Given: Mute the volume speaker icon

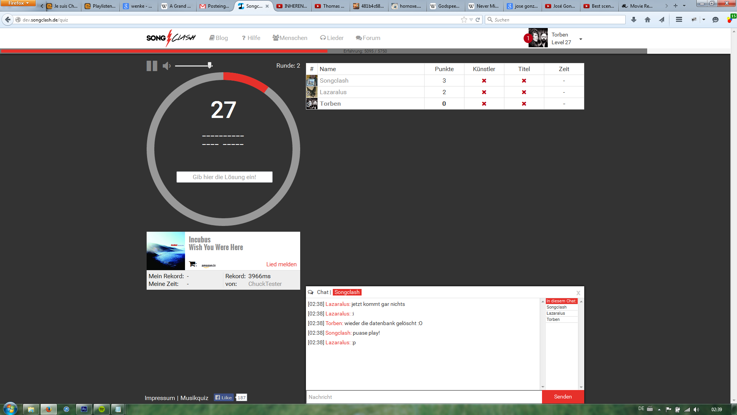Looking at the screenshot, I should [x=166, y=66].
